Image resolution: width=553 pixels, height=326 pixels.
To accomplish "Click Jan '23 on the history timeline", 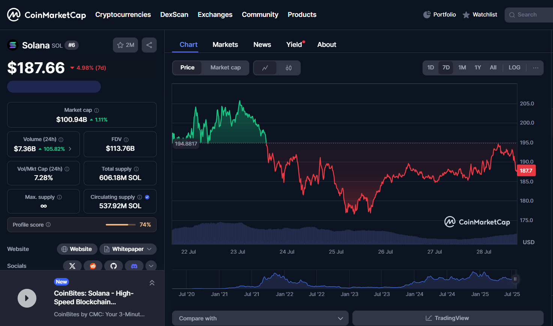I will [349, 294].
